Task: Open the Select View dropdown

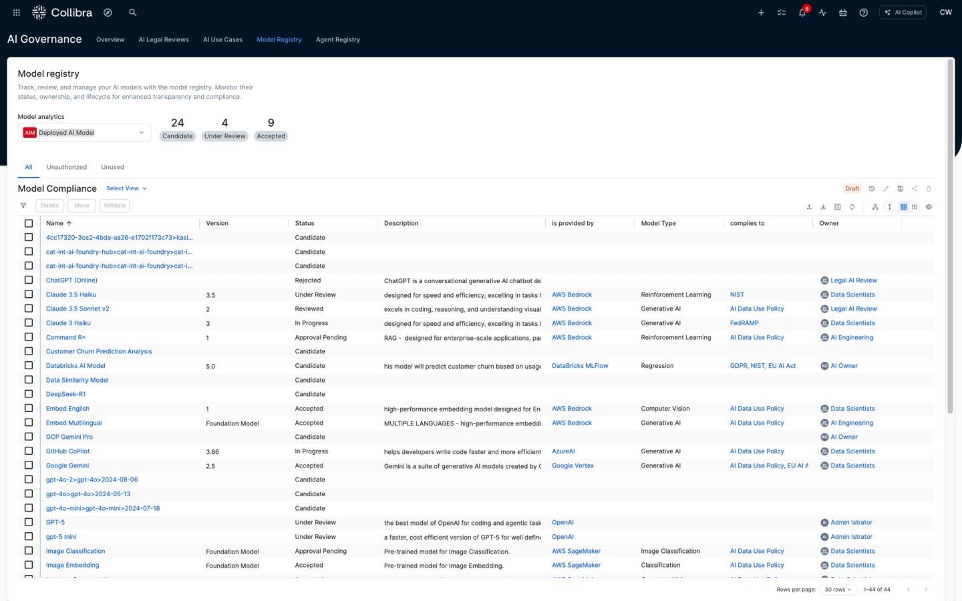Action: click(x=126, y=188)
